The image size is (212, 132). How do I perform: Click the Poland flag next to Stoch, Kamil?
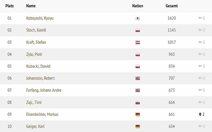138,30
